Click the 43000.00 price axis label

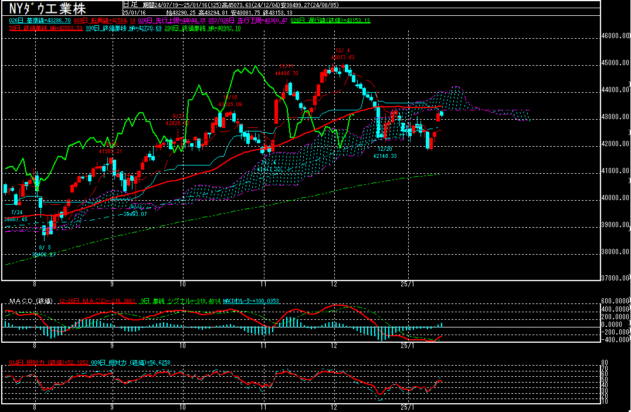616,116
